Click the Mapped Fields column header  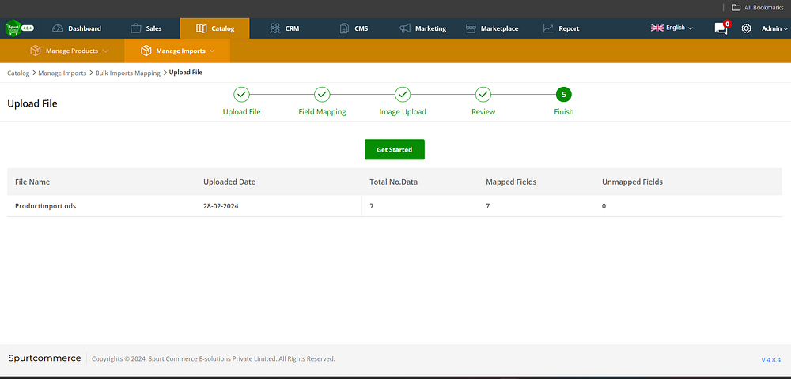(510, 182)
